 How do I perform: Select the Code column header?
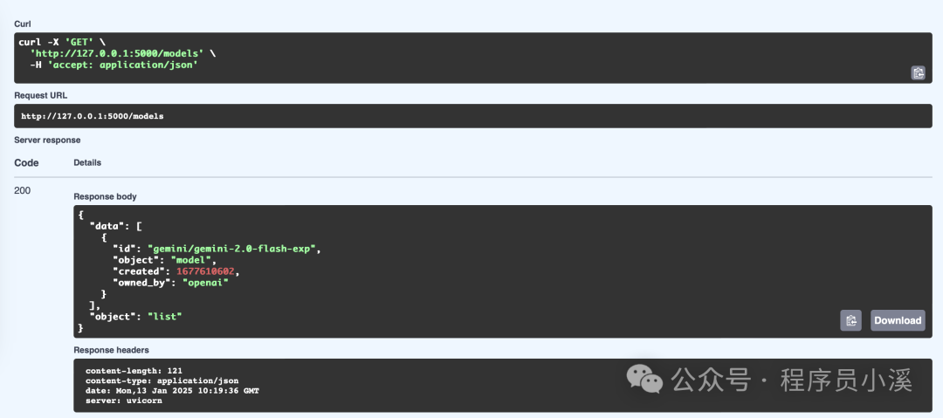coord(26,162)
